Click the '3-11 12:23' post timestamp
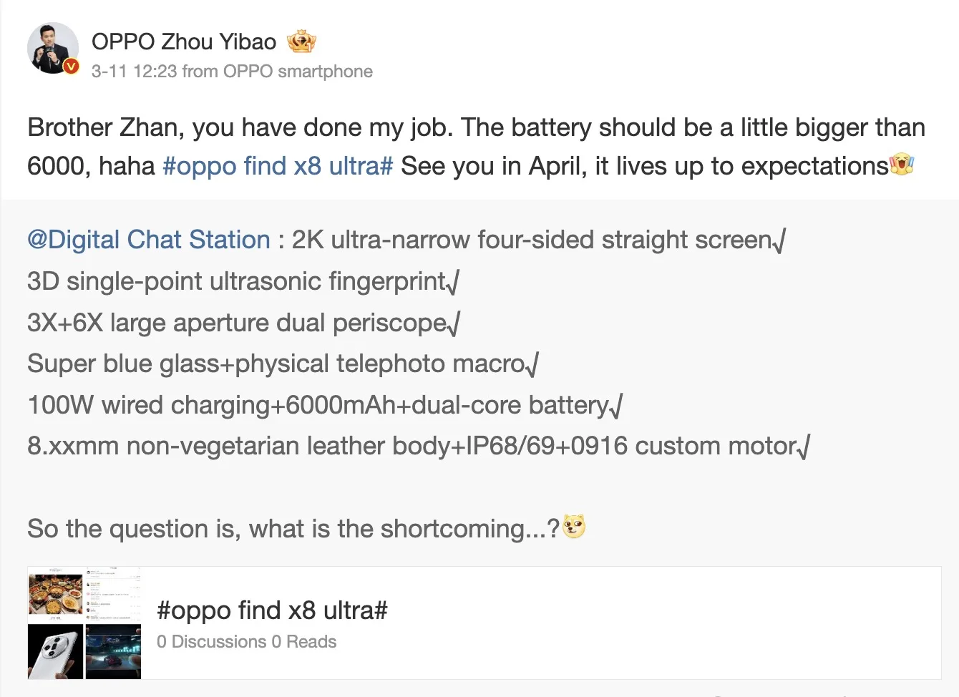The height and width of the screenshot is (697, 959). [134, 72]
